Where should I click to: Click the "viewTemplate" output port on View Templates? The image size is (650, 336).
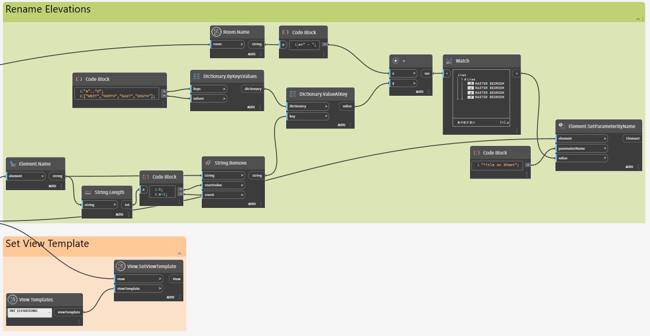(x=69, y=312)
